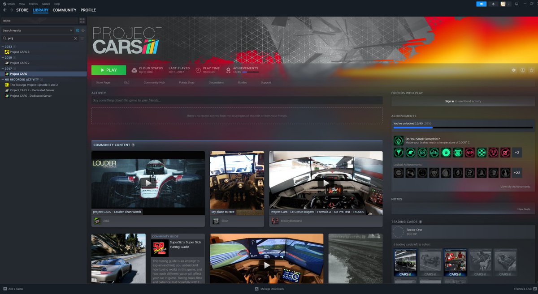Toggle sort by recent activity clock
This screenshot has height=294, width=538.
tap(78, 30)
